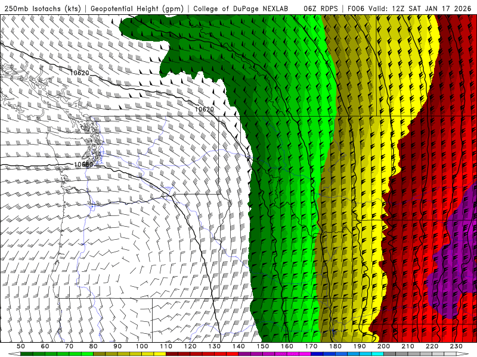The height and width of the screenshot is (357, 477).
Task: Click 'College of DuPage NEXLAB' in header
Action: click(x=241, y=8)
